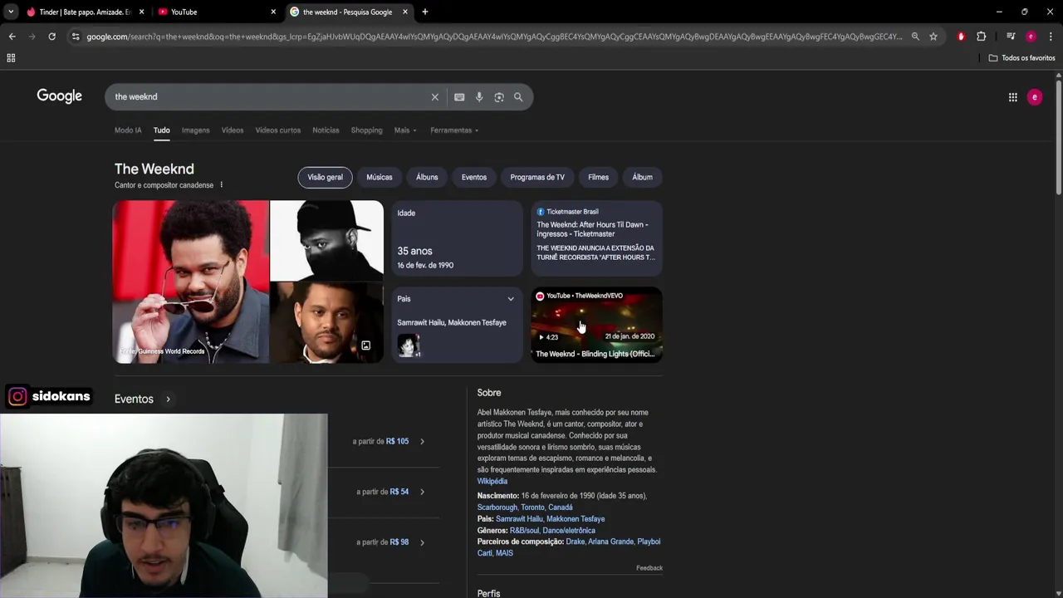This screenshot has height=598, width=1063.
Task: Select the Álbuns chip
Action: click(x=427, y=177)
